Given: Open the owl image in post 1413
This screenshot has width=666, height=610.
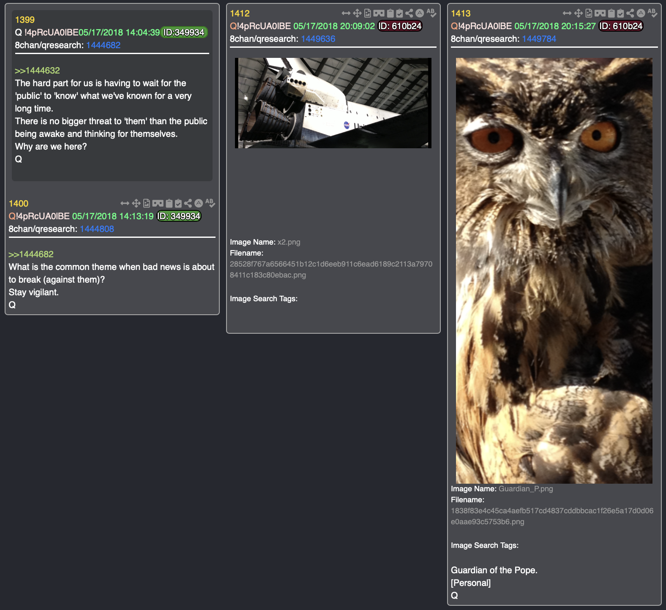Looking at the screenshot, I should tap(554, 271).
